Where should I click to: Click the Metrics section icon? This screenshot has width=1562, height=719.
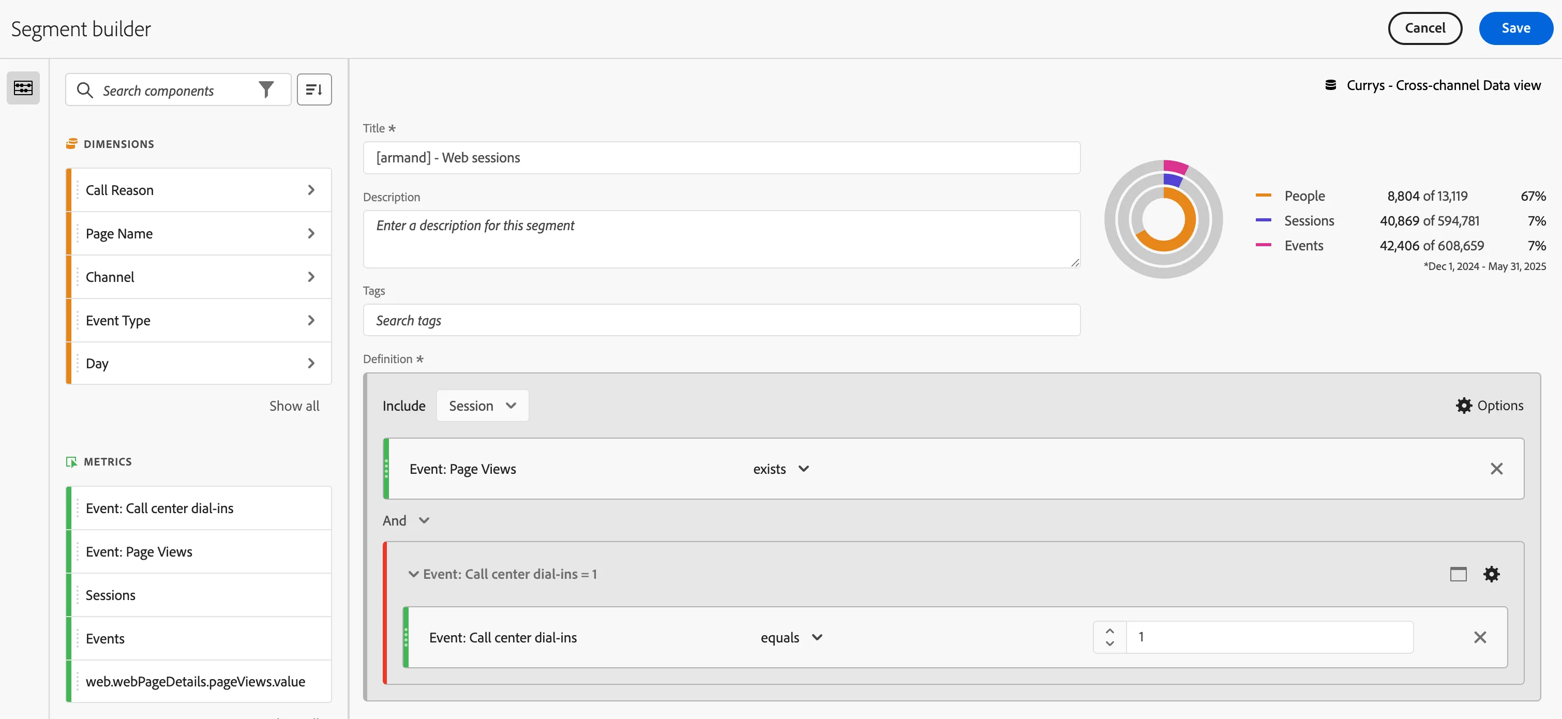[71, 461]
